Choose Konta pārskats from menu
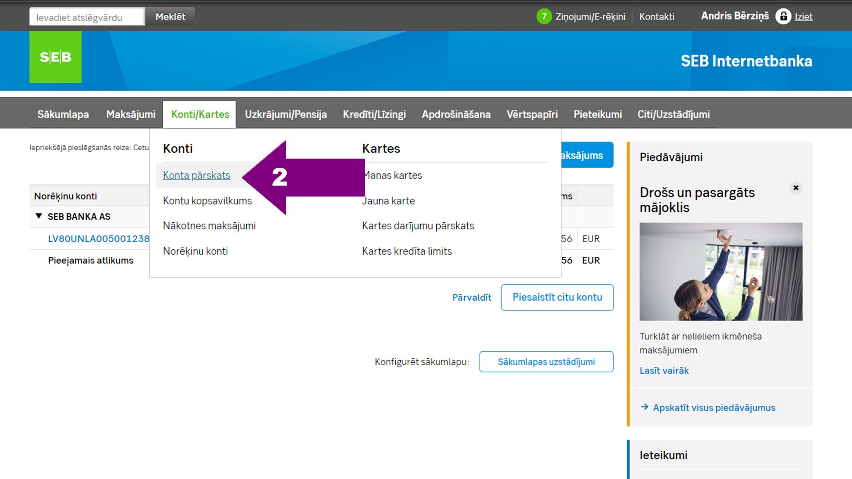The width and height of the screenshot is (852, 479). pyautogui.click(x=197, y=175)
